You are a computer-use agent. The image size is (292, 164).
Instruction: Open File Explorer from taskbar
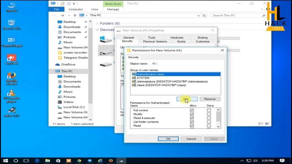(47, 161)
